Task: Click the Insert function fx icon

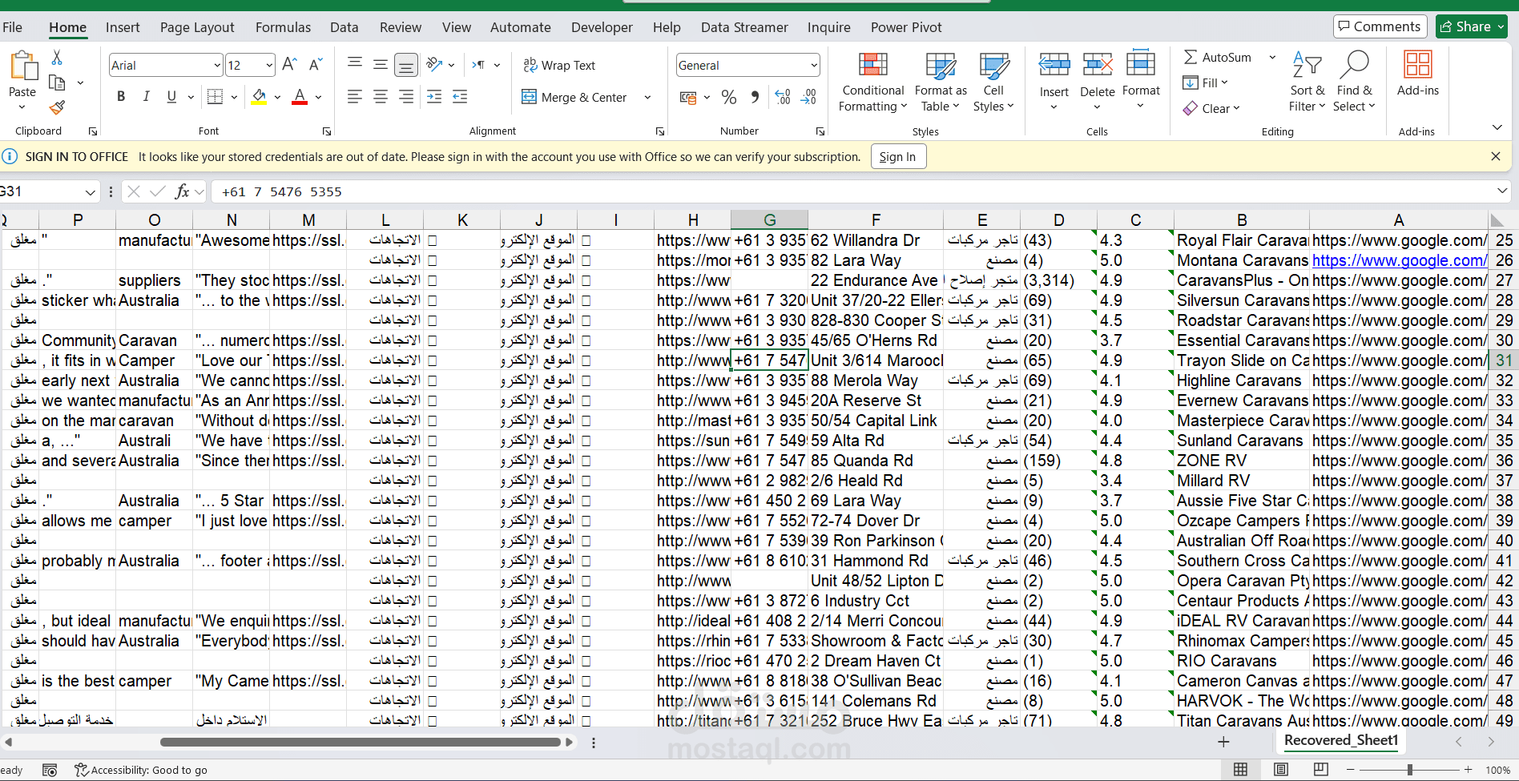Action: coord(183,191)
